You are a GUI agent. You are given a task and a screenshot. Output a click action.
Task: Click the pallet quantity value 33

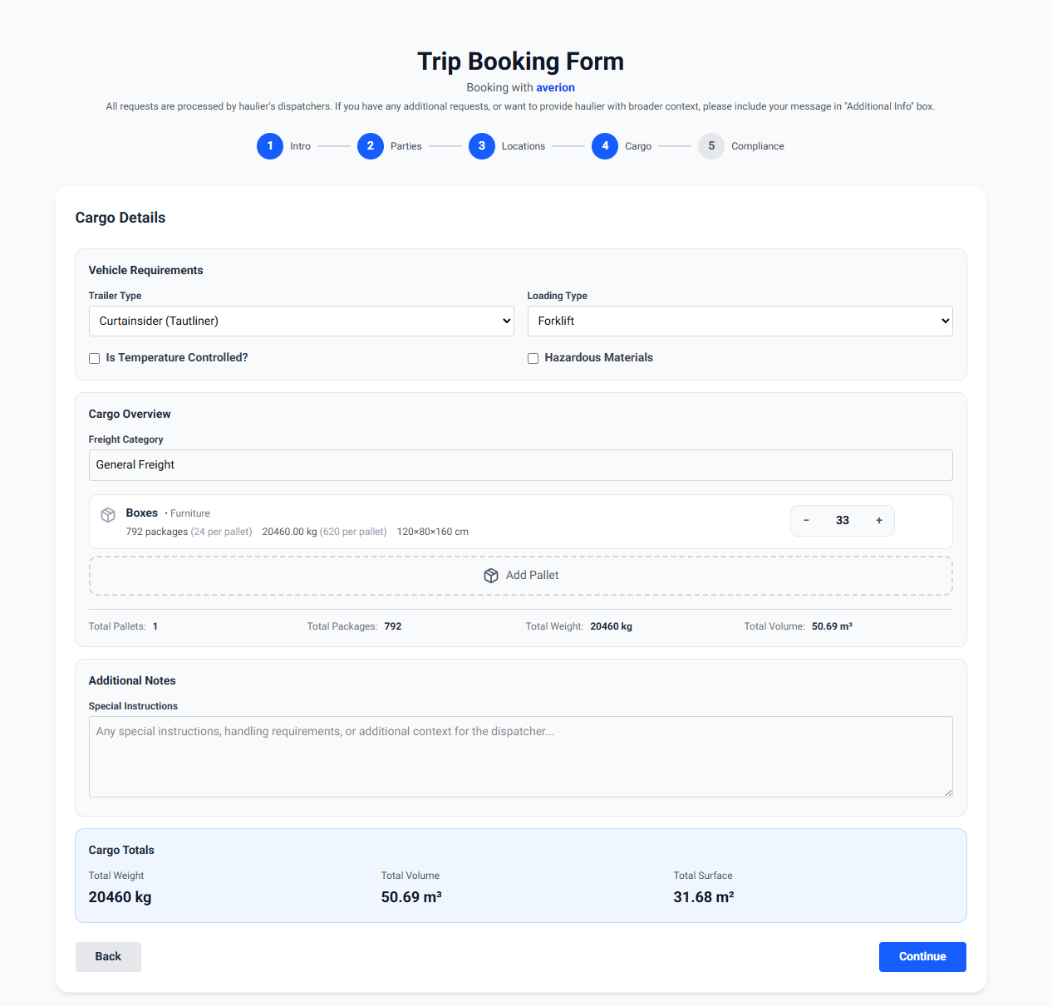tap(843, 520)
